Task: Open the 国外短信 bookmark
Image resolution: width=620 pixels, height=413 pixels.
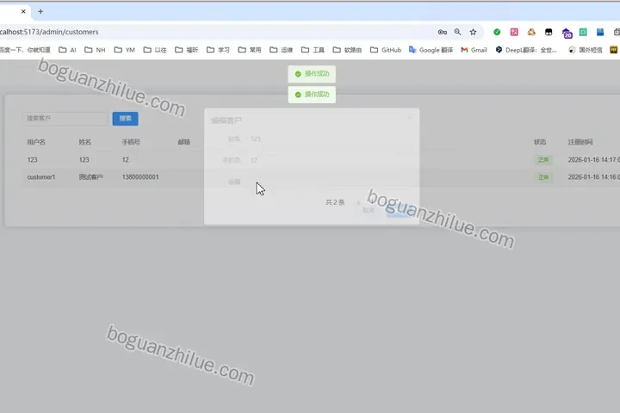Action: tap(586, 50)
